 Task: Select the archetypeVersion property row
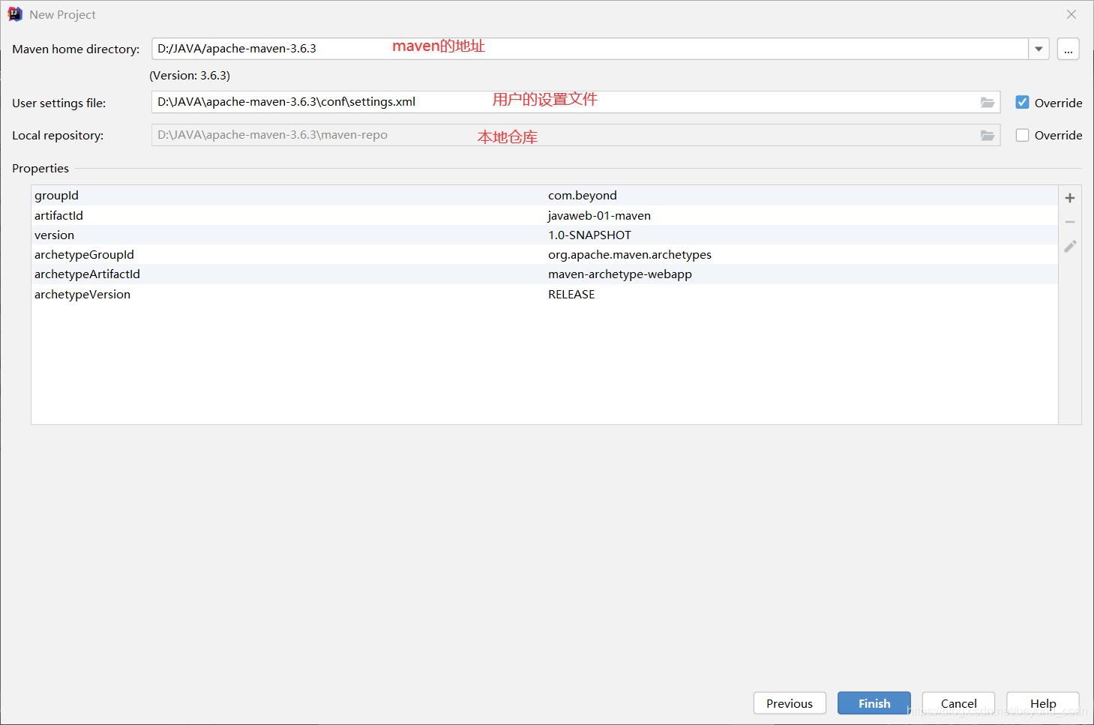pos(544,294)
